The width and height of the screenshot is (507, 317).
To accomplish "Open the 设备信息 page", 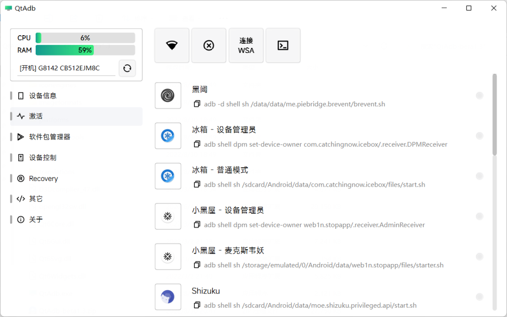I will pyautogui.click(x=77, y=96).
